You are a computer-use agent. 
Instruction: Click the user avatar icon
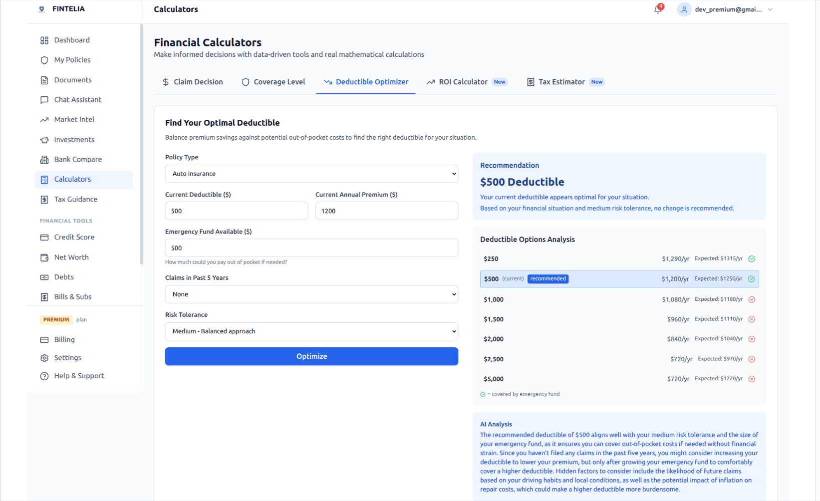(684, 9)
